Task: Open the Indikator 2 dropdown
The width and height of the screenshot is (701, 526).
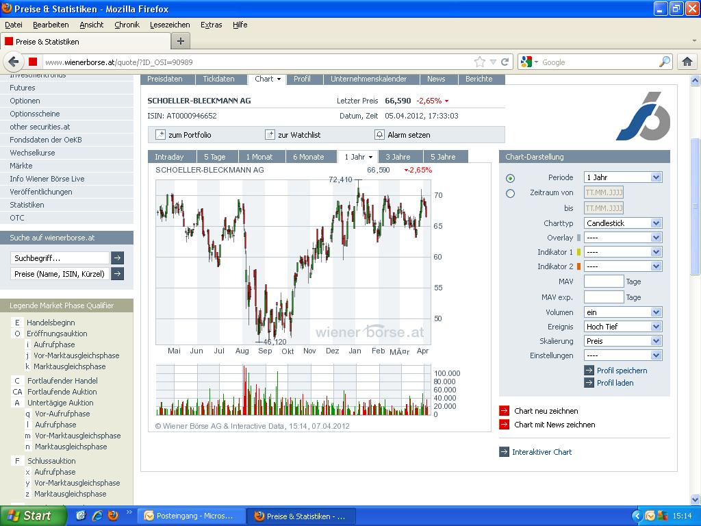Action: click(x=623, y=266)
